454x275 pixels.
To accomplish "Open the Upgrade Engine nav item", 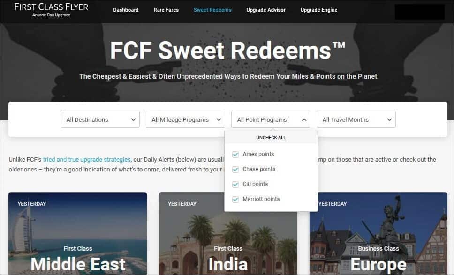I will pyautogui.click(x=319, y=10).
